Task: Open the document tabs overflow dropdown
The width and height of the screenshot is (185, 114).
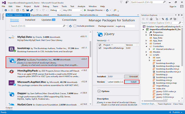Action: [138, 15]
